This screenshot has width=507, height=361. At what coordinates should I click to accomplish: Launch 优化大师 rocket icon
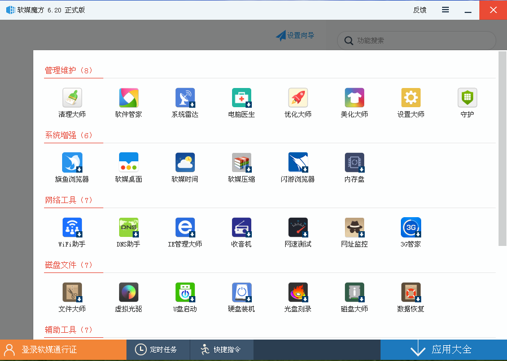(x=298, y=103)
